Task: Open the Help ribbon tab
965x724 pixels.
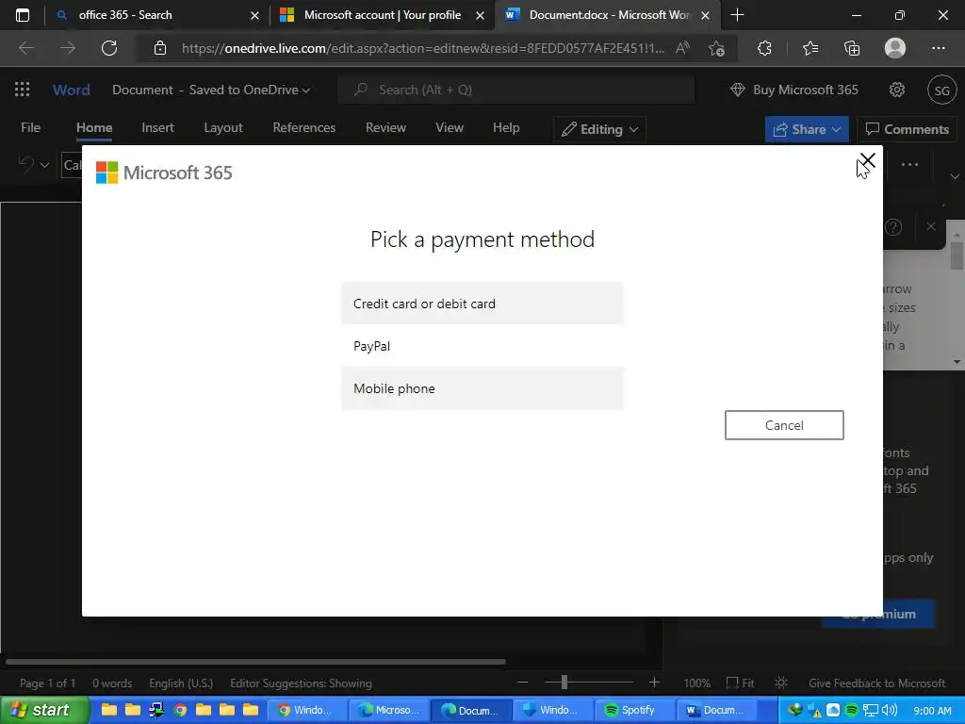Action: [x=506, y=127]
